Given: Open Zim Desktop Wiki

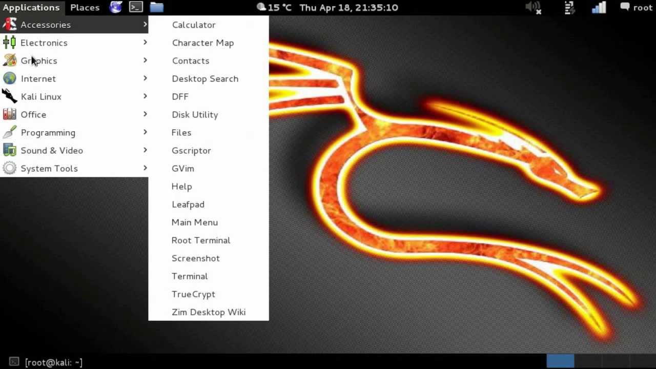Looking at the screenshot, I should [209, 312].
